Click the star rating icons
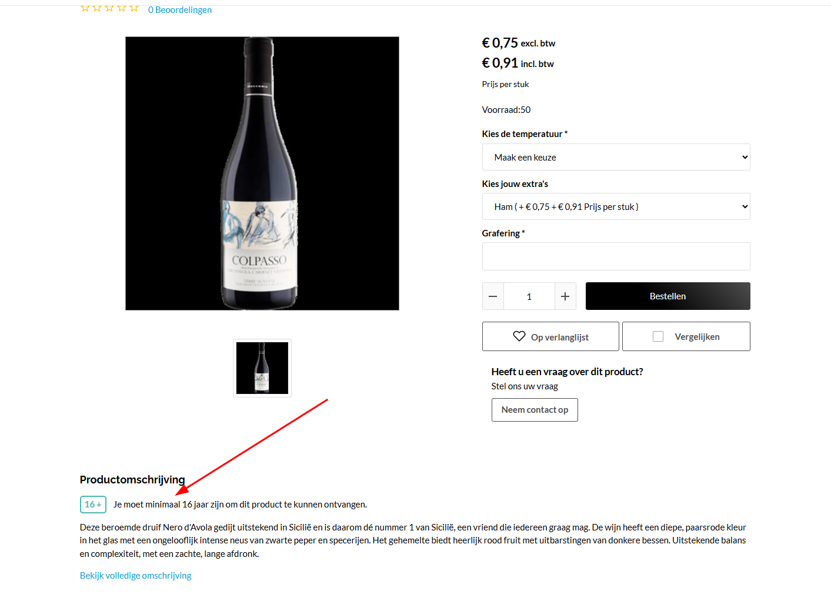 tap(109, 8)
